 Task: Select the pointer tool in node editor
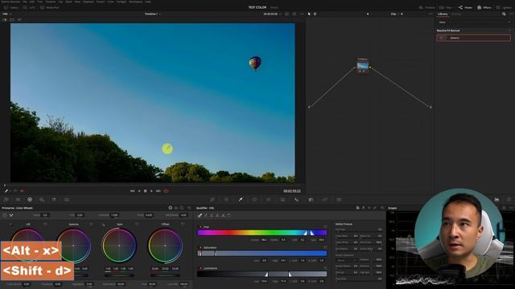309,14
